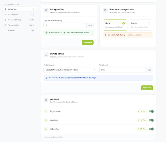Navigate to Aktionen sidebar item
This screenshot has width=166, height=142.
click(20, 30)
